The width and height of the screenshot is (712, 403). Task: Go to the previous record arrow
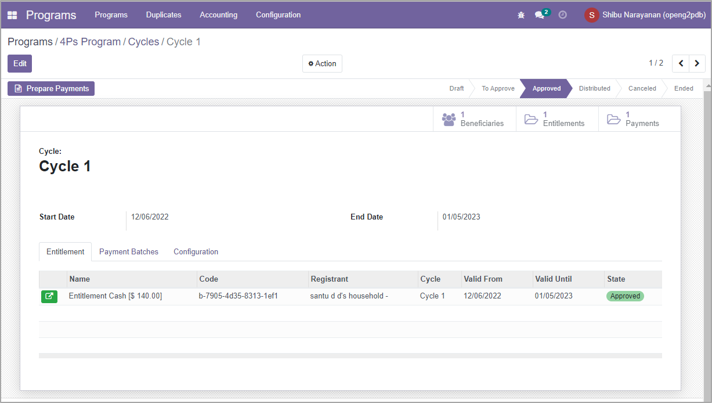(x=681, y=63)
